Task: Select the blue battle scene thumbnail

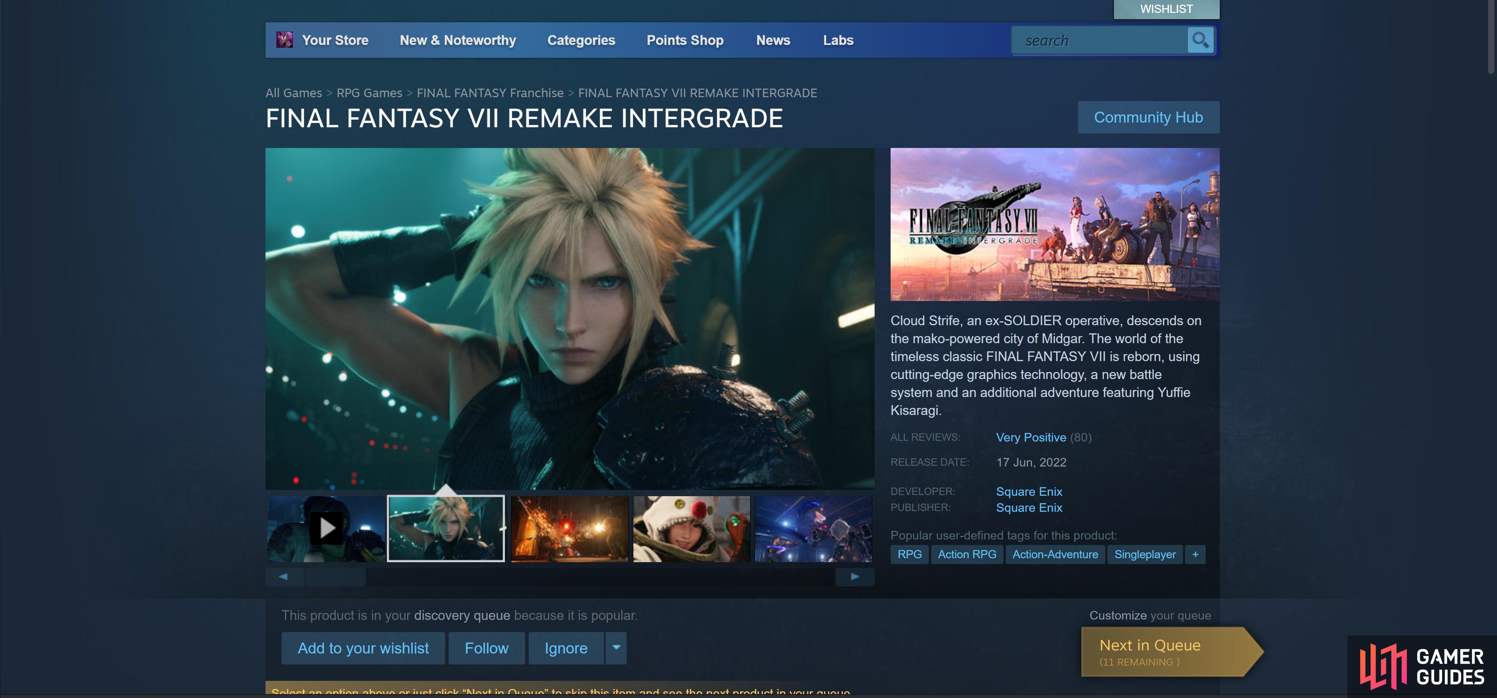Action: point(814,528)
